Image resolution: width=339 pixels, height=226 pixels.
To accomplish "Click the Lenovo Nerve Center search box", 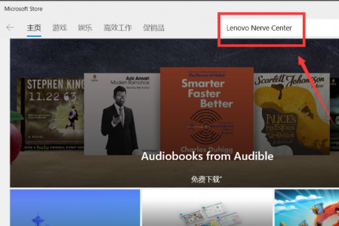I will (x=262, y=28).
